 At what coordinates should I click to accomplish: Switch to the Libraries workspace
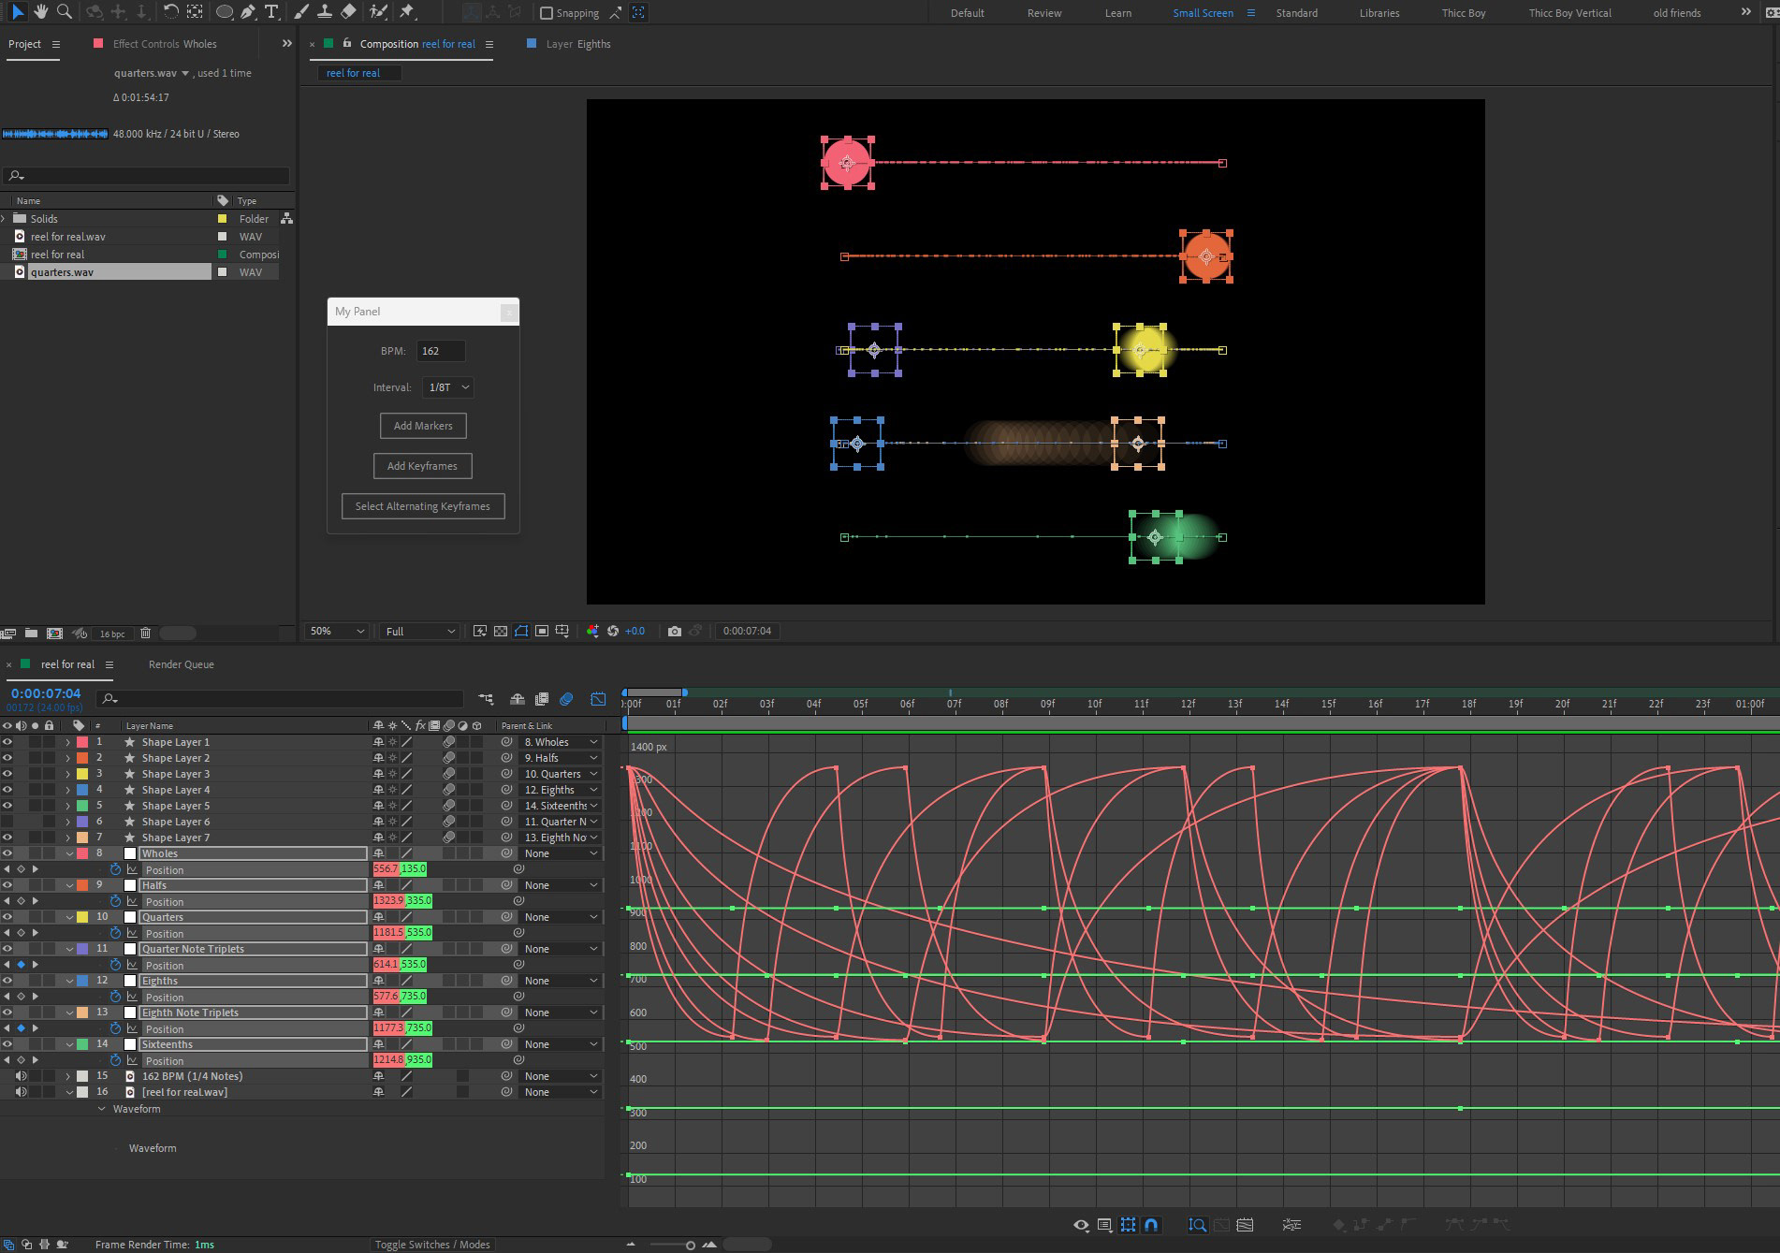[x=1379, y=13]
